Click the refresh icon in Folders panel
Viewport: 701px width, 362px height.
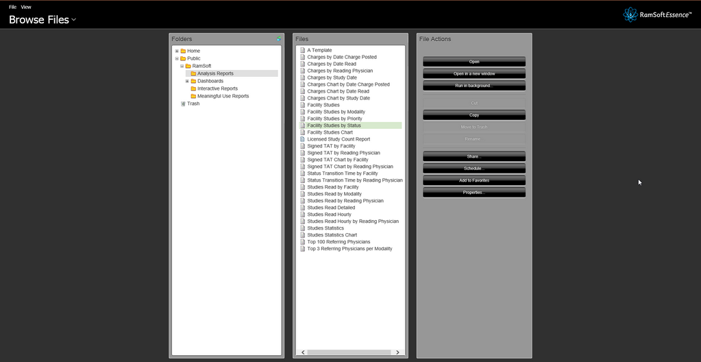279,39
